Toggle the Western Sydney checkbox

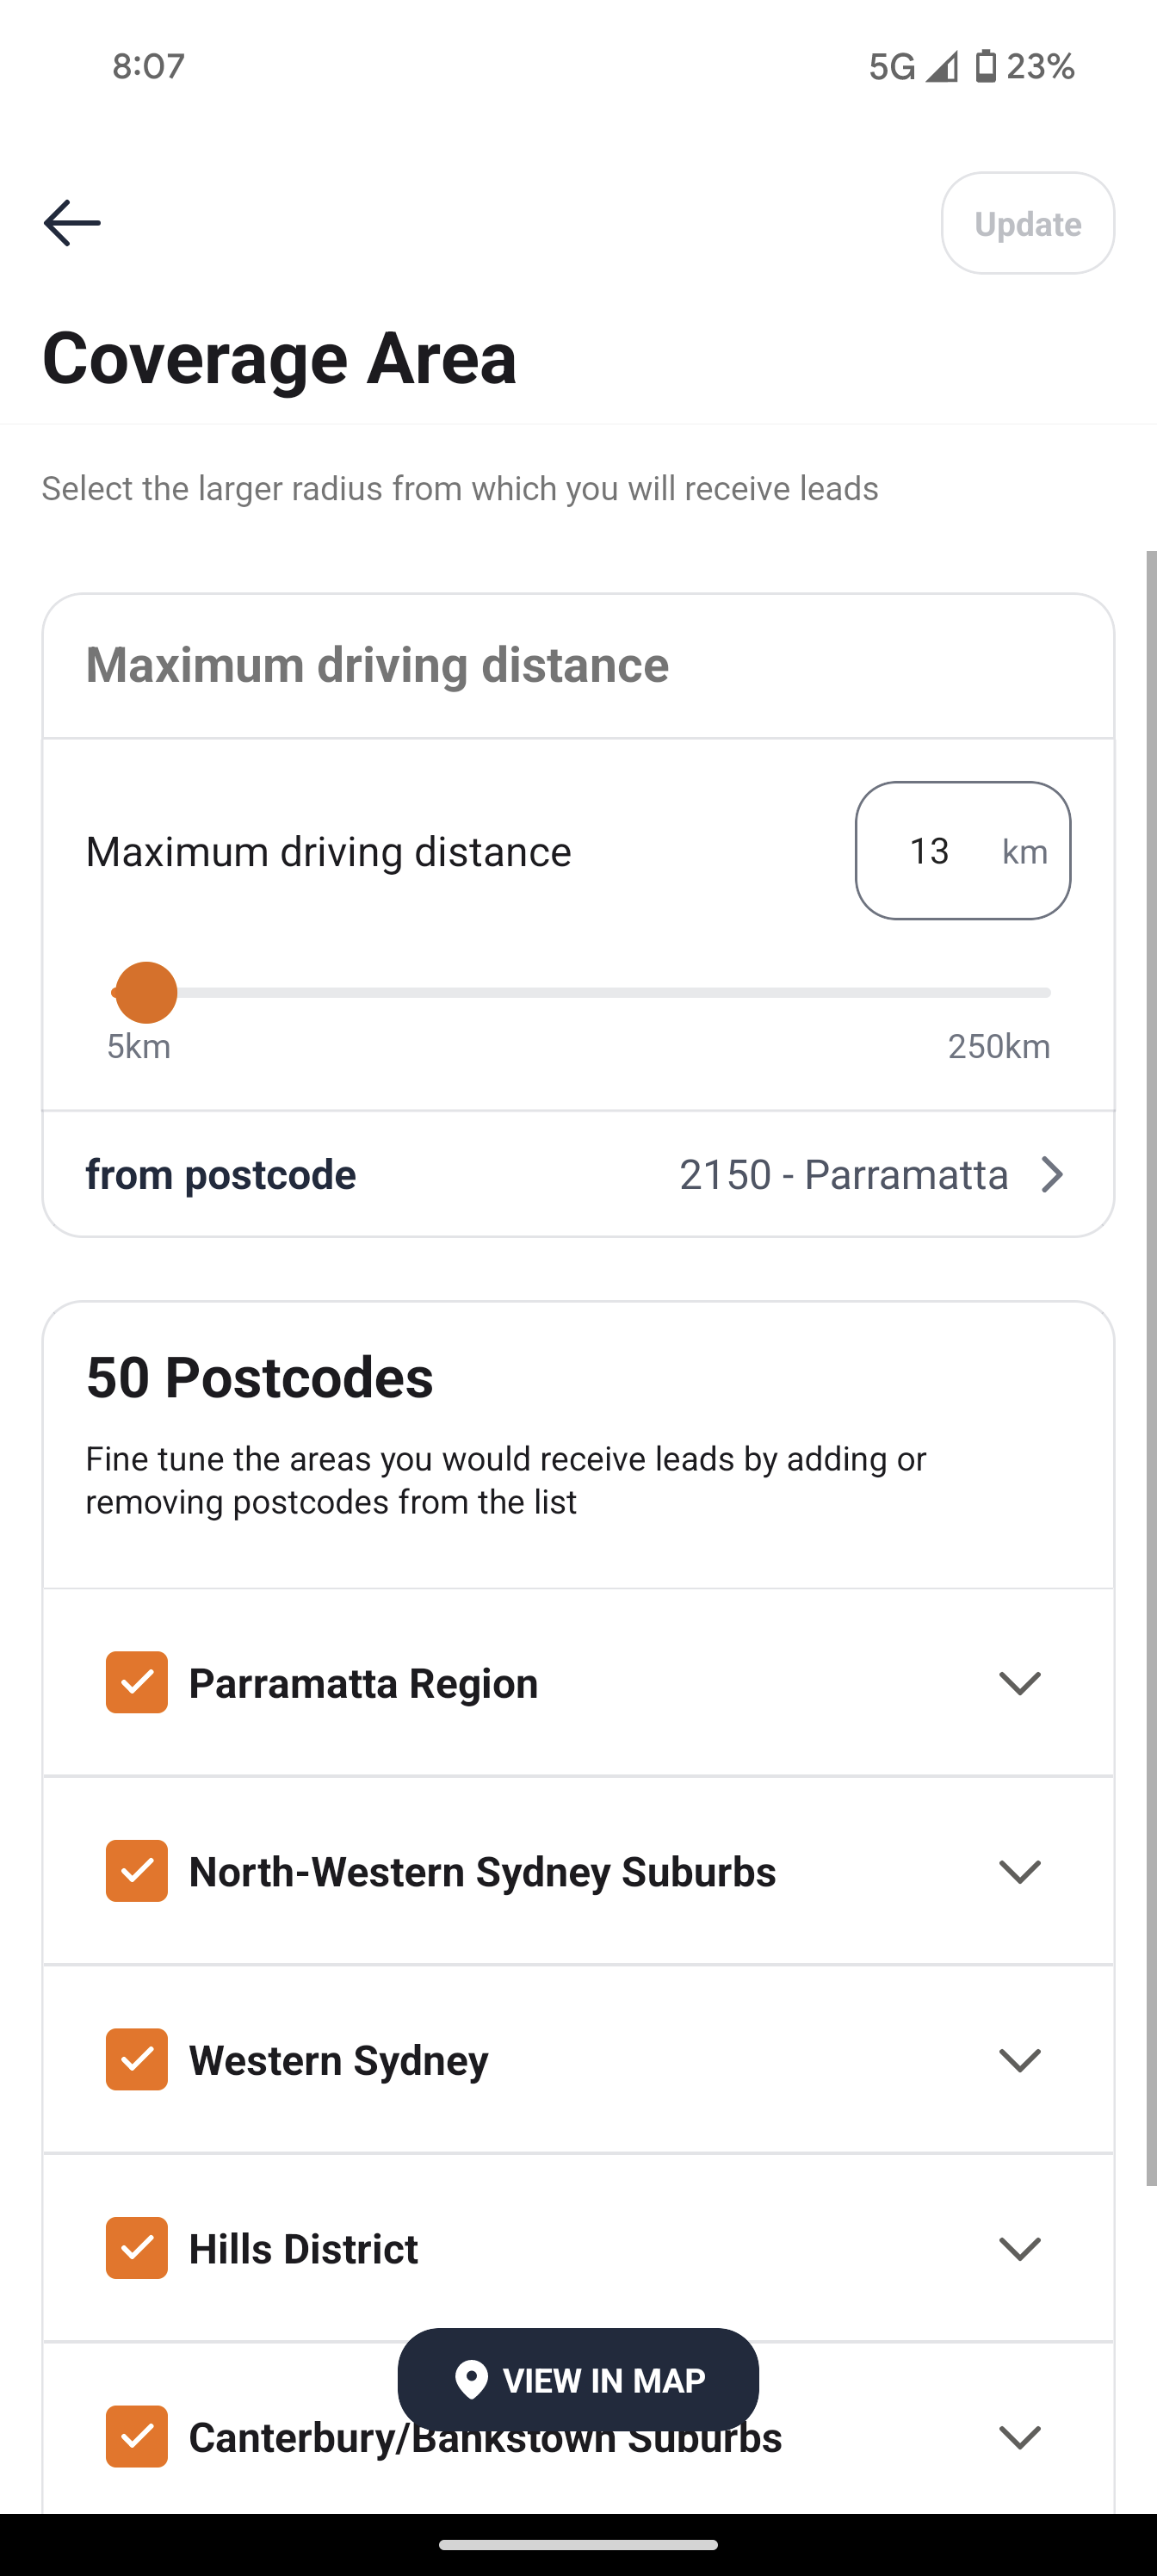(x=137, y=2059)
